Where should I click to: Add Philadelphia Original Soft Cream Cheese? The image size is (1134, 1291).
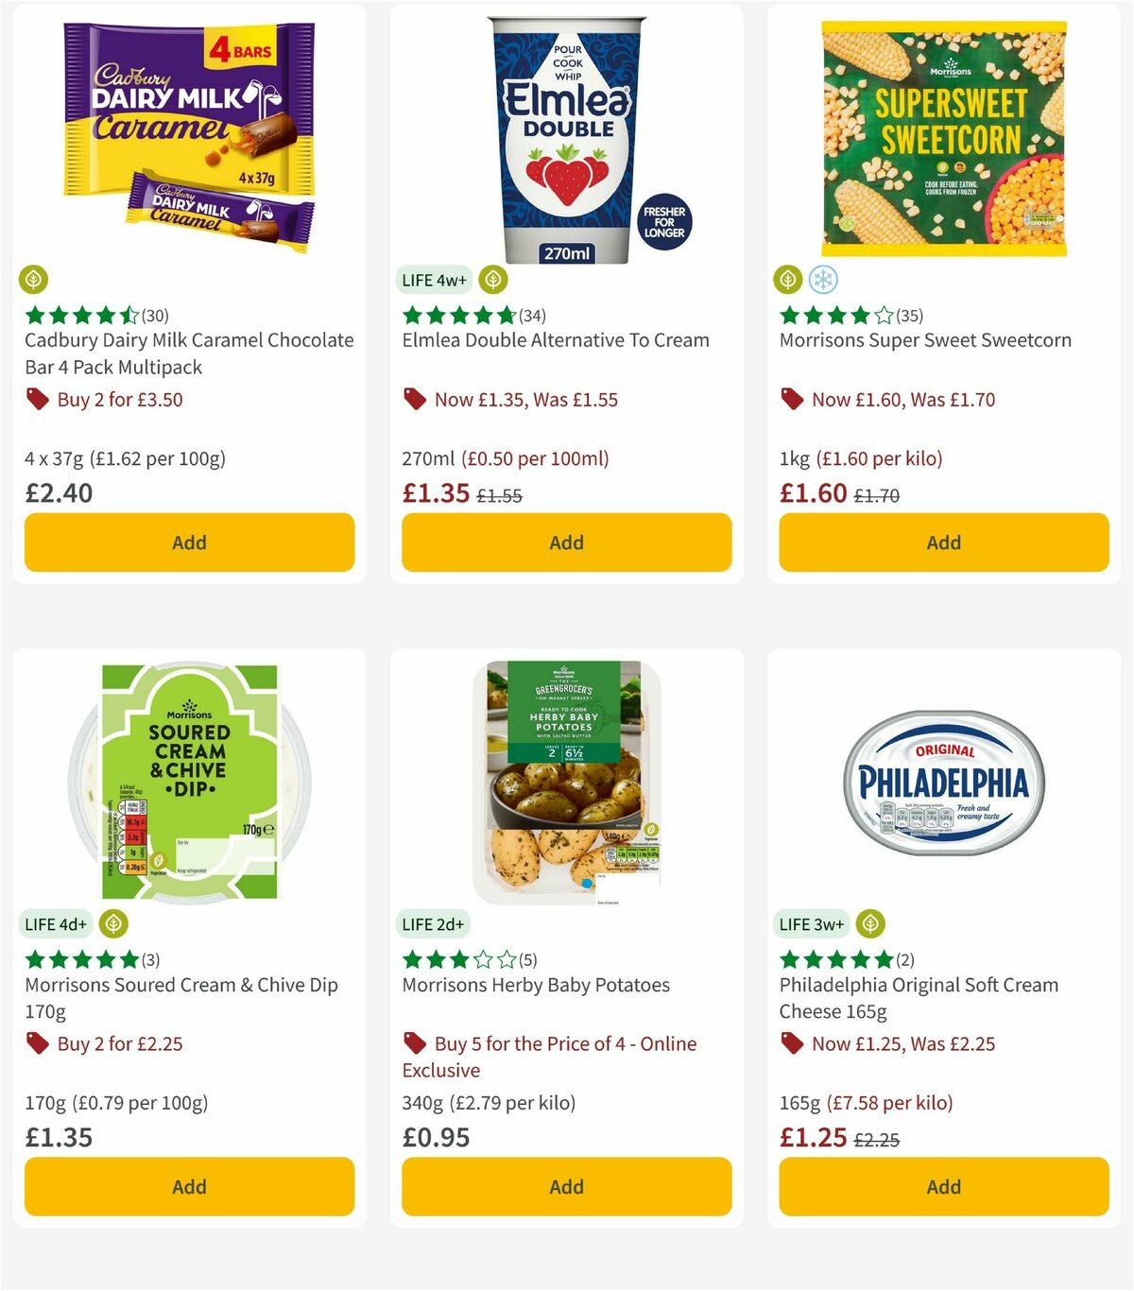pos(942,1186)
